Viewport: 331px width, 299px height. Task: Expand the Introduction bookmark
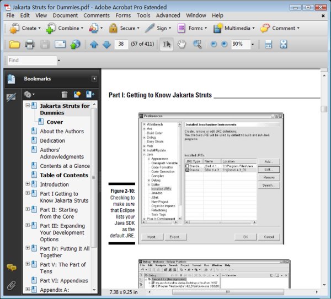coord(28,184)
